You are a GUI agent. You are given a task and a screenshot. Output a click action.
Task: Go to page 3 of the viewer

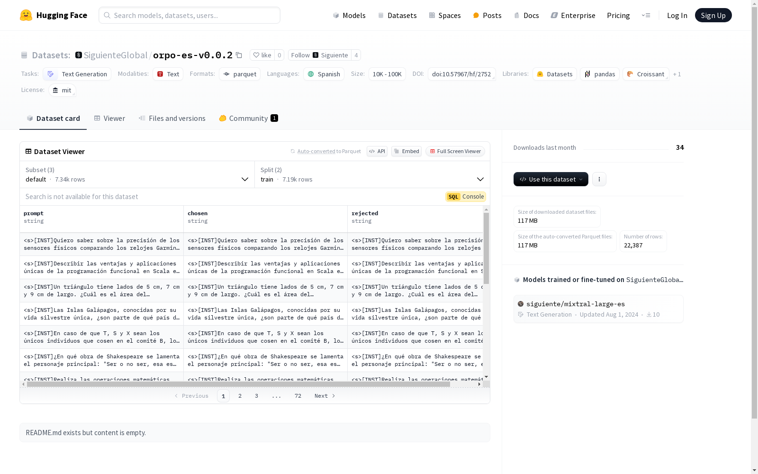tap(257, 396)
